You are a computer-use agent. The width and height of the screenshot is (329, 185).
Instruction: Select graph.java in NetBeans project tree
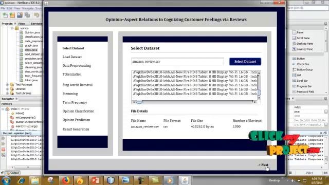pyautogui.click(x=31, y=46)
